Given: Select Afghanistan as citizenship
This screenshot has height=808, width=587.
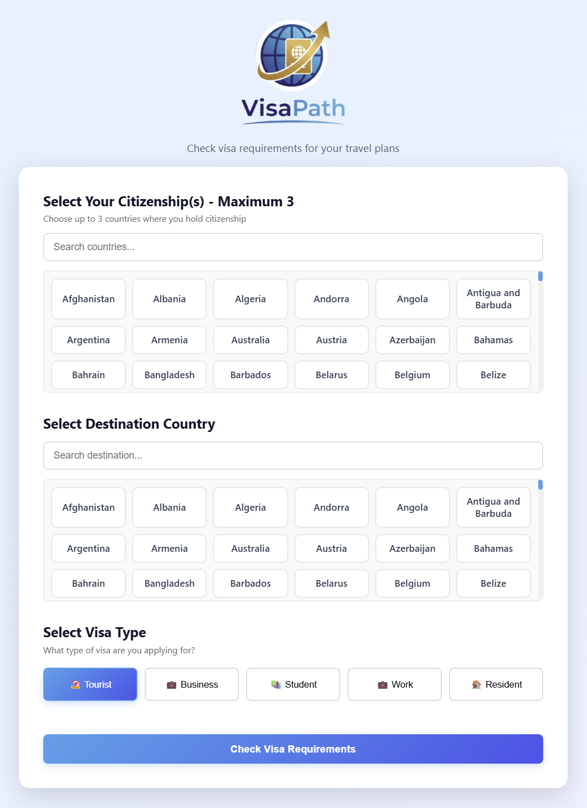Looking at the screenshot, I should click(89, 299).
